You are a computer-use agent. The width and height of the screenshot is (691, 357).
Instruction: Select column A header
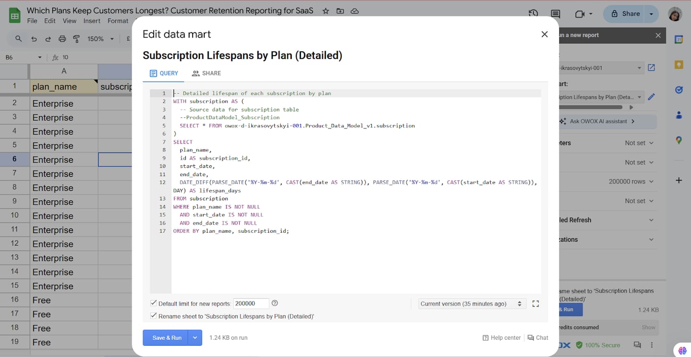[x=64, y=71]
